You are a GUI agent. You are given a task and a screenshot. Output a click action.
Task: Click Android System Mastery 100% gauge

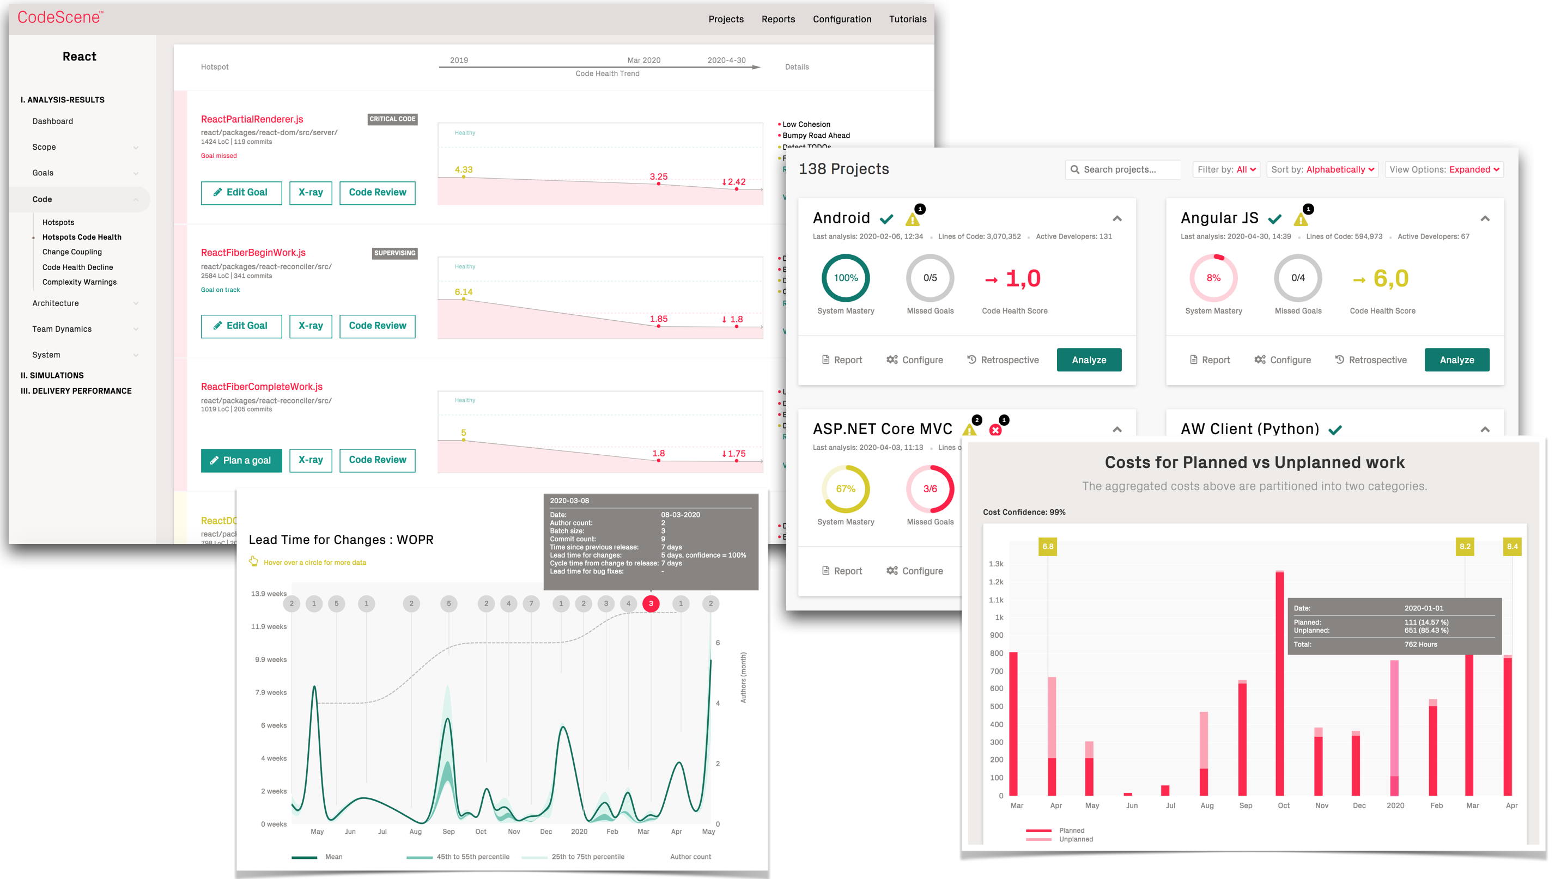click(x=846, y=278)
